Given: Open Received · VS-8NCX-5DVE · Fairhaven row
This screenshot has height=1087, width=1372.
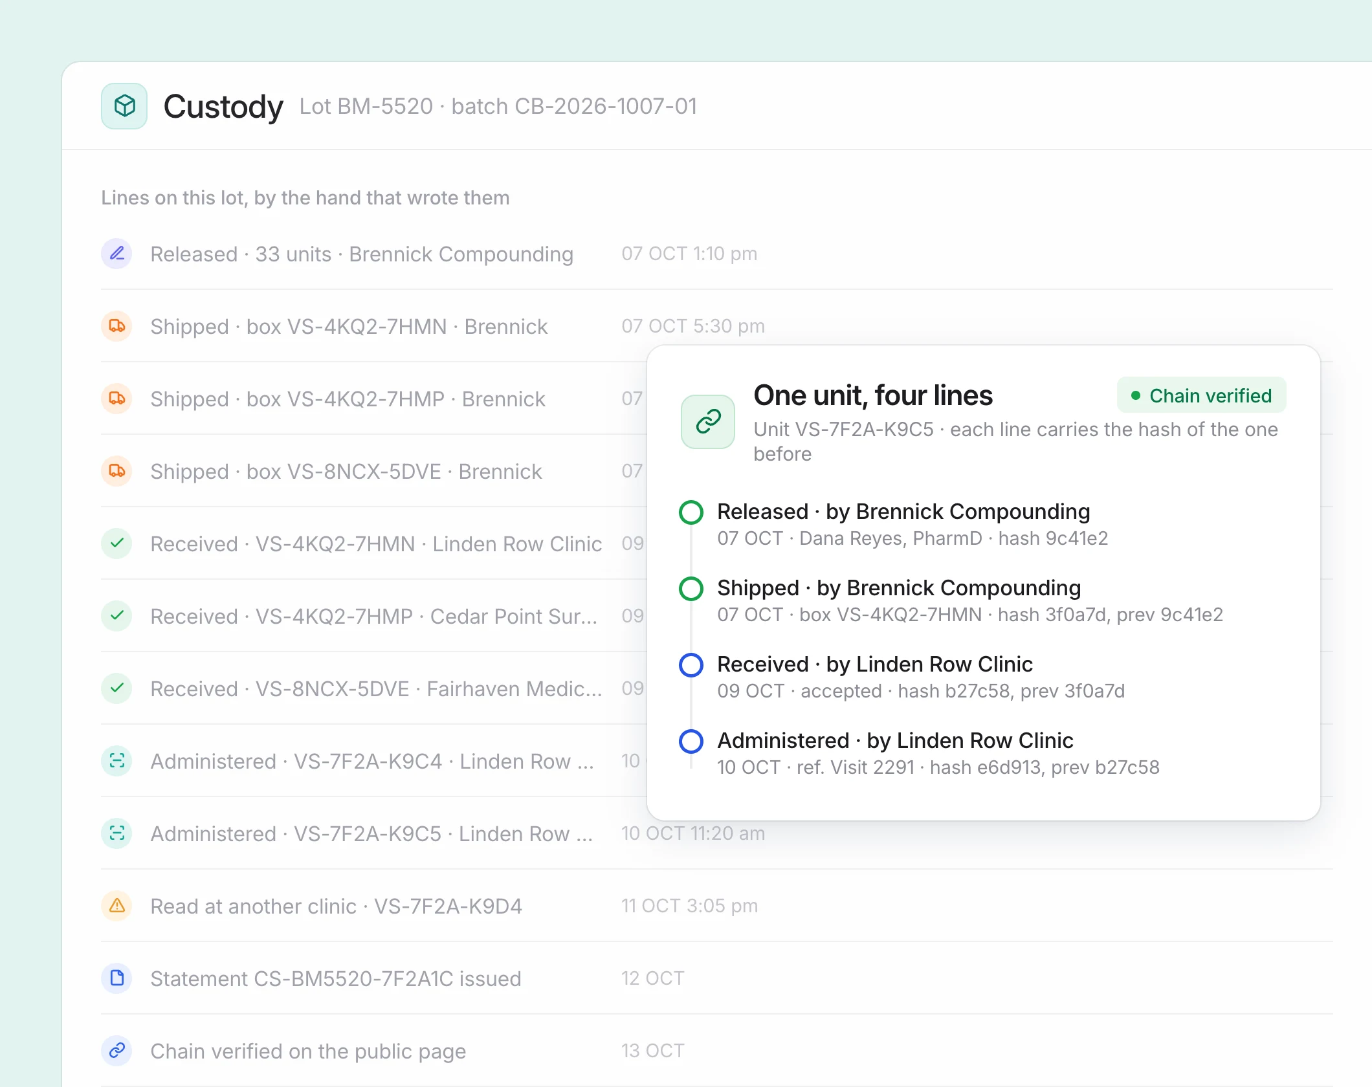Looking at the screenshot, I should 376,689.
